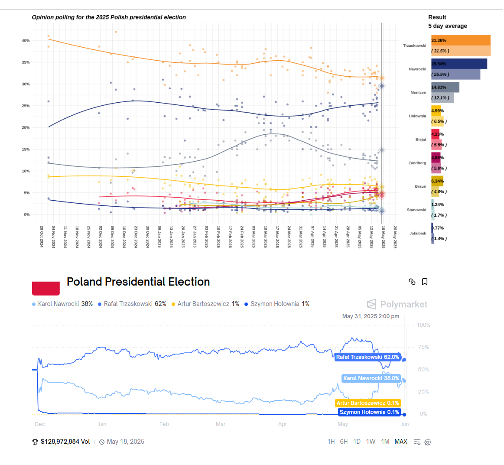
Task: Show the 1M time range
Action: pyautogui.click(x=385, y=442)
